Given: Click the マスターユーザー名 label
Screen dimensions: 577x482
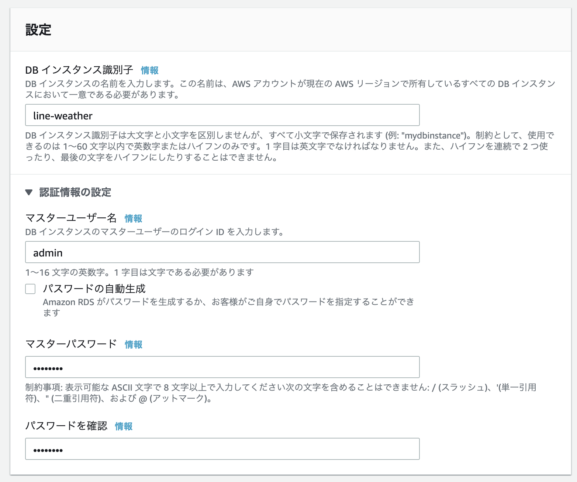Looking at the screenshot, I should coord(71,218).
